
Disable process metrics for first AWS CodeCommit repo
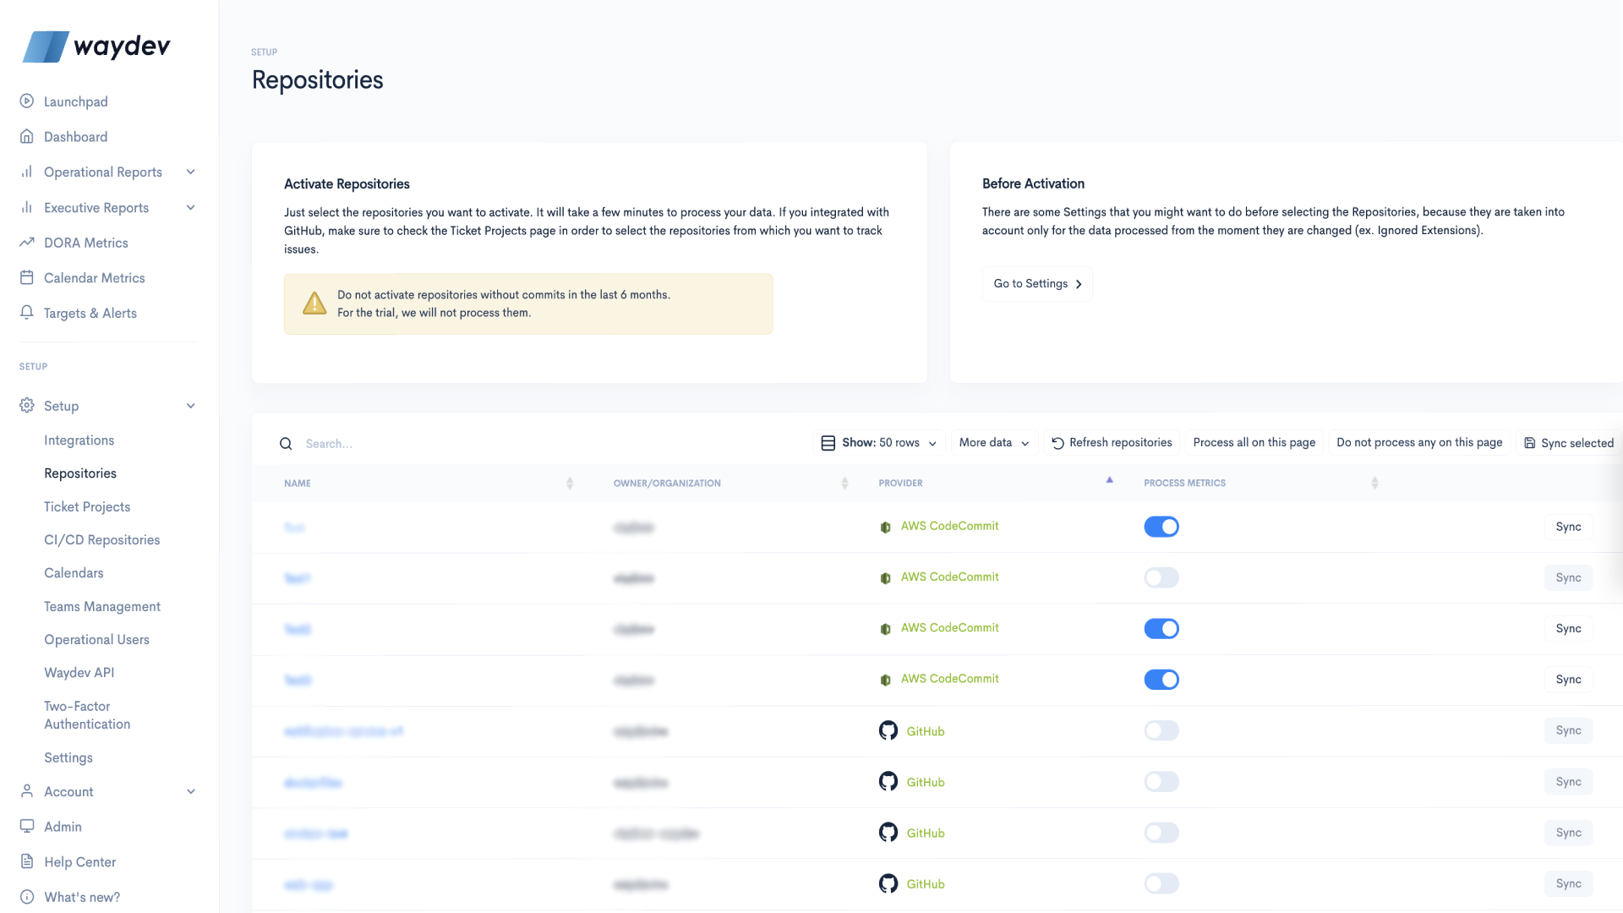[1161, 527]
